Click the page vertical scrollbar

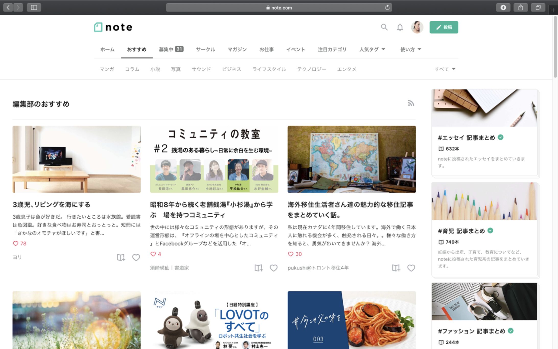[x=555, y=47]
